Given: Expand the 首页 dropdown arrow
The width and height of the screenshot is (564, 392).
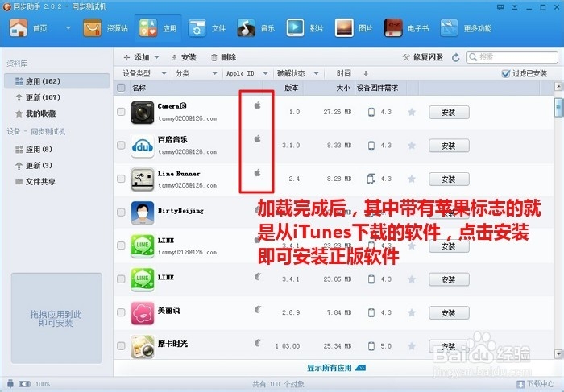Looking at the screenshot, I should coord(68,28).
